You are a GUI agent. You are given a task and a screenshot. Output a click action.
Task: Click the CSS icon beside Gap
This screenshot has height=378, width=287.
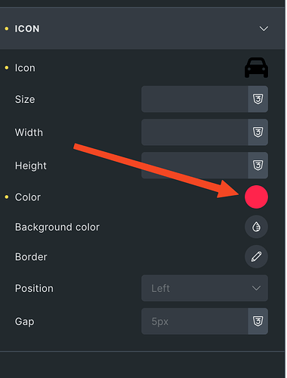(258, 321)
